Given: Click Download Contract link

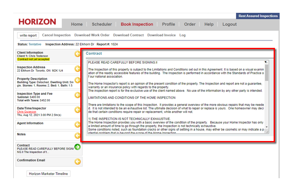Looking at the screenshot, I should pos(128,35).
